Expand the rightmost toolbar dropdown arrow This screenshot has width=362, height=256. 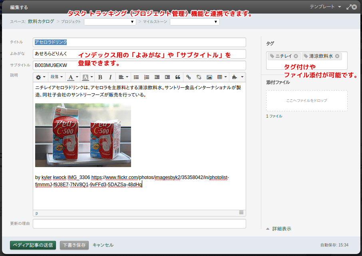click(x=242, y=77)
